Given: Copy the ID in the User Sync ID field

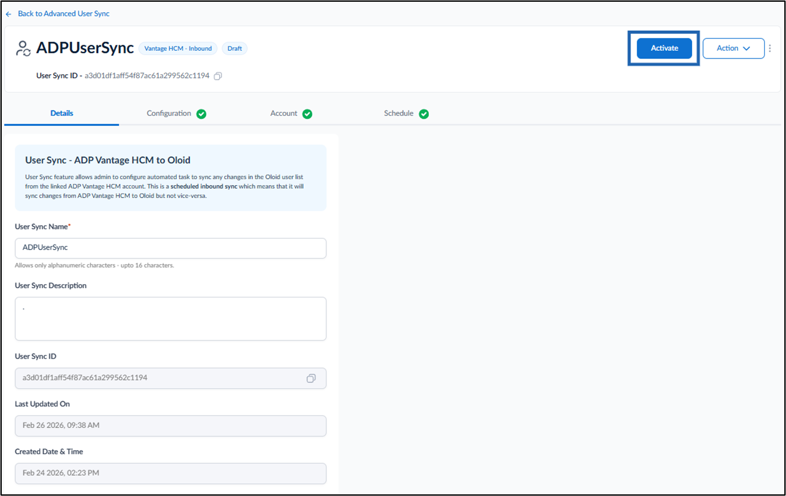Looking at the screenshot, I should coord(311,378).
